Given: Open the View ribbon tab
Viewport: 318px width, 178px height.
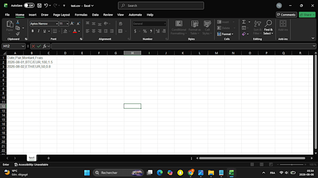Looking at the screenshot, I should coord(121,15).
